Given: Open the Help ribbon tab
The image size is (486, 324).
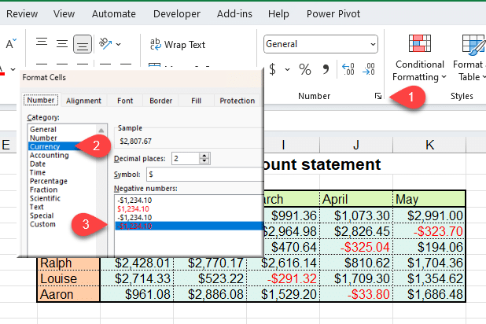Looking at the screenshot, I should coord(278,13).
